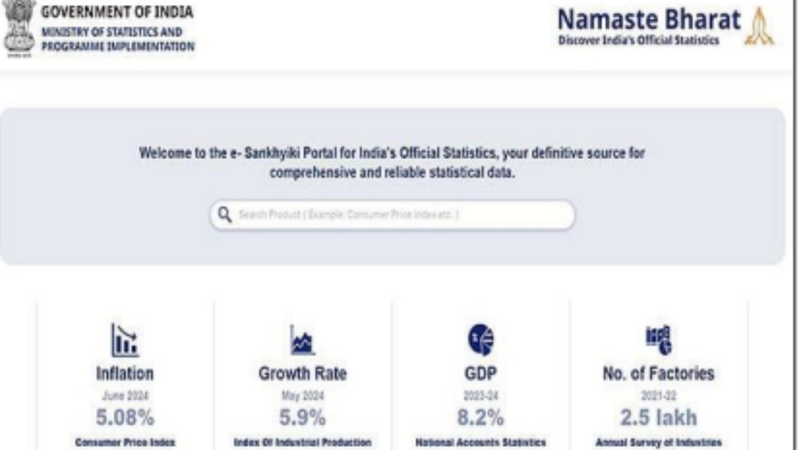Click the magnifying glass search icon

point(225,215)
